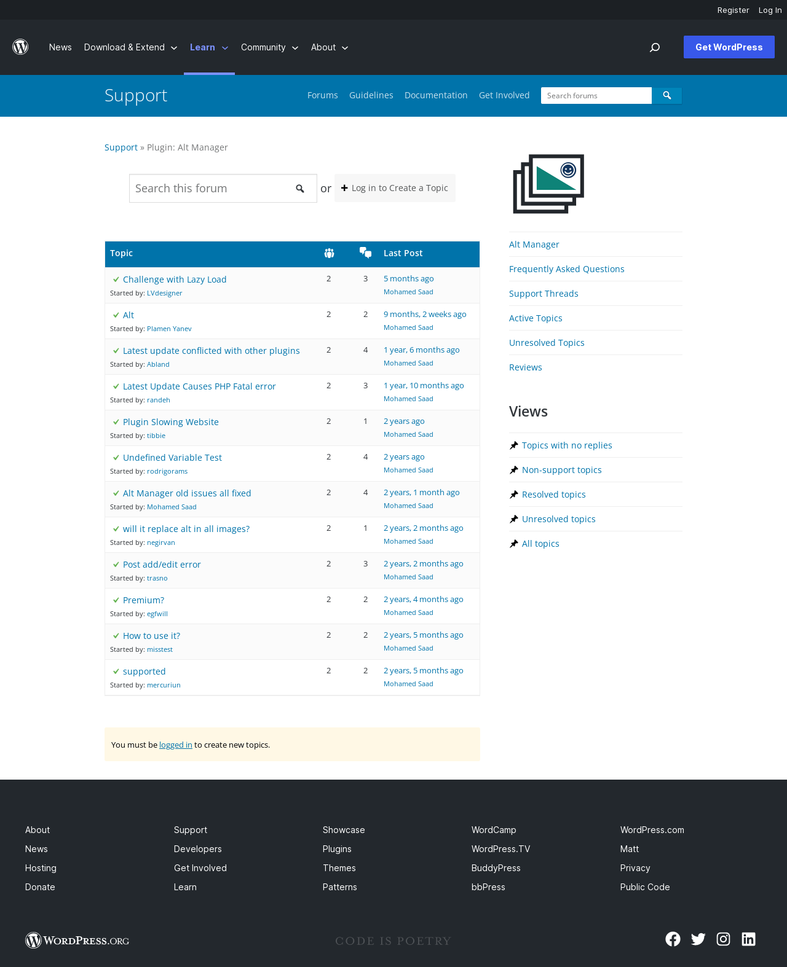
Task: Open topic Post add/edit error
Action: [x=162, y=565]
